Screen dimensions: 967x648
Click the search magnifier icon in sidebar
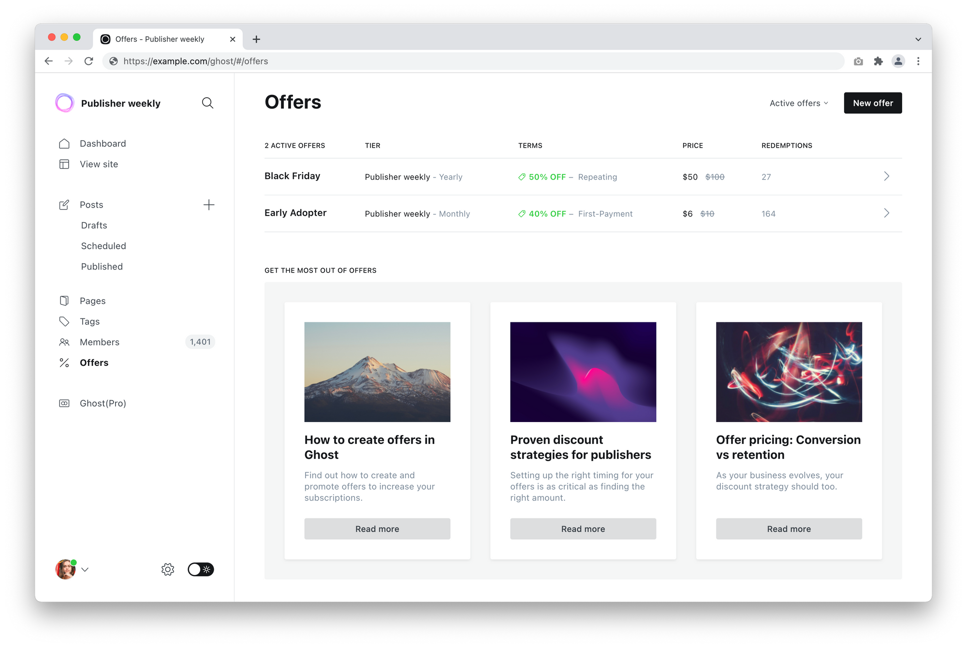(x=207, y=103)
